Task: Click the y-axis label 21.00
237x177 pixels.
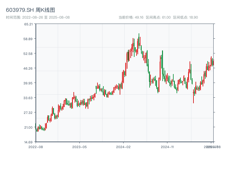Action: (x=28, y=127)
